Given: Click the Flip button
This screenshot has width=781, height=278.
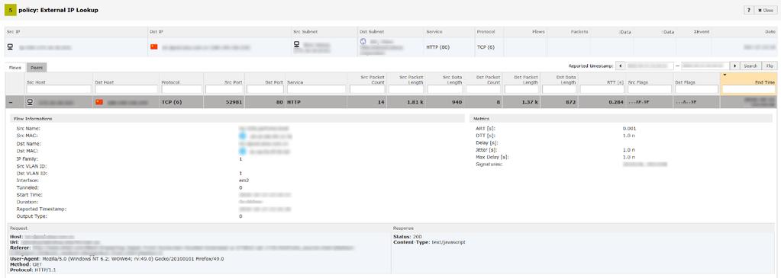Looking at the screenshot, I should click(770, 66).
